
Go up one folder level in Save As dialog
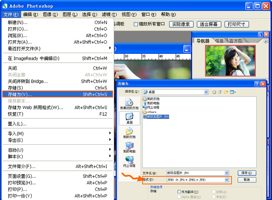(220, 92)
